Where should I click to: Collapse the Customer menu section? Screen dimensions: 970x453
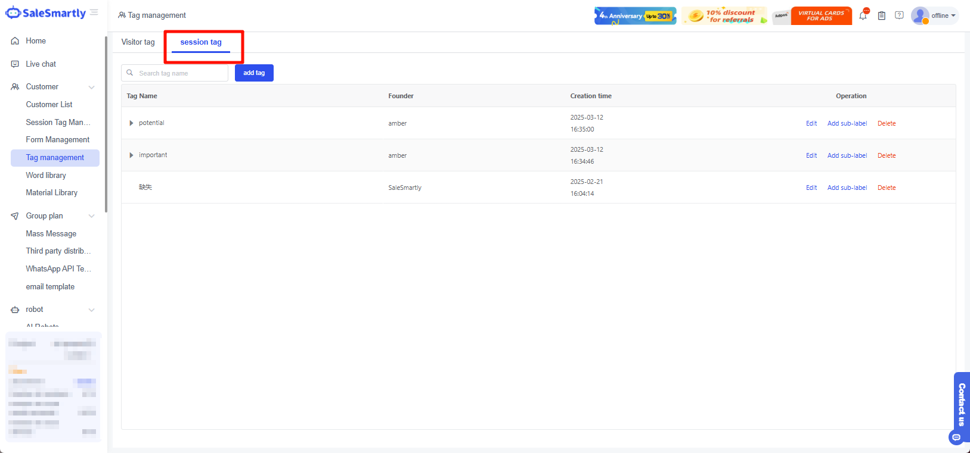[91, 88]
